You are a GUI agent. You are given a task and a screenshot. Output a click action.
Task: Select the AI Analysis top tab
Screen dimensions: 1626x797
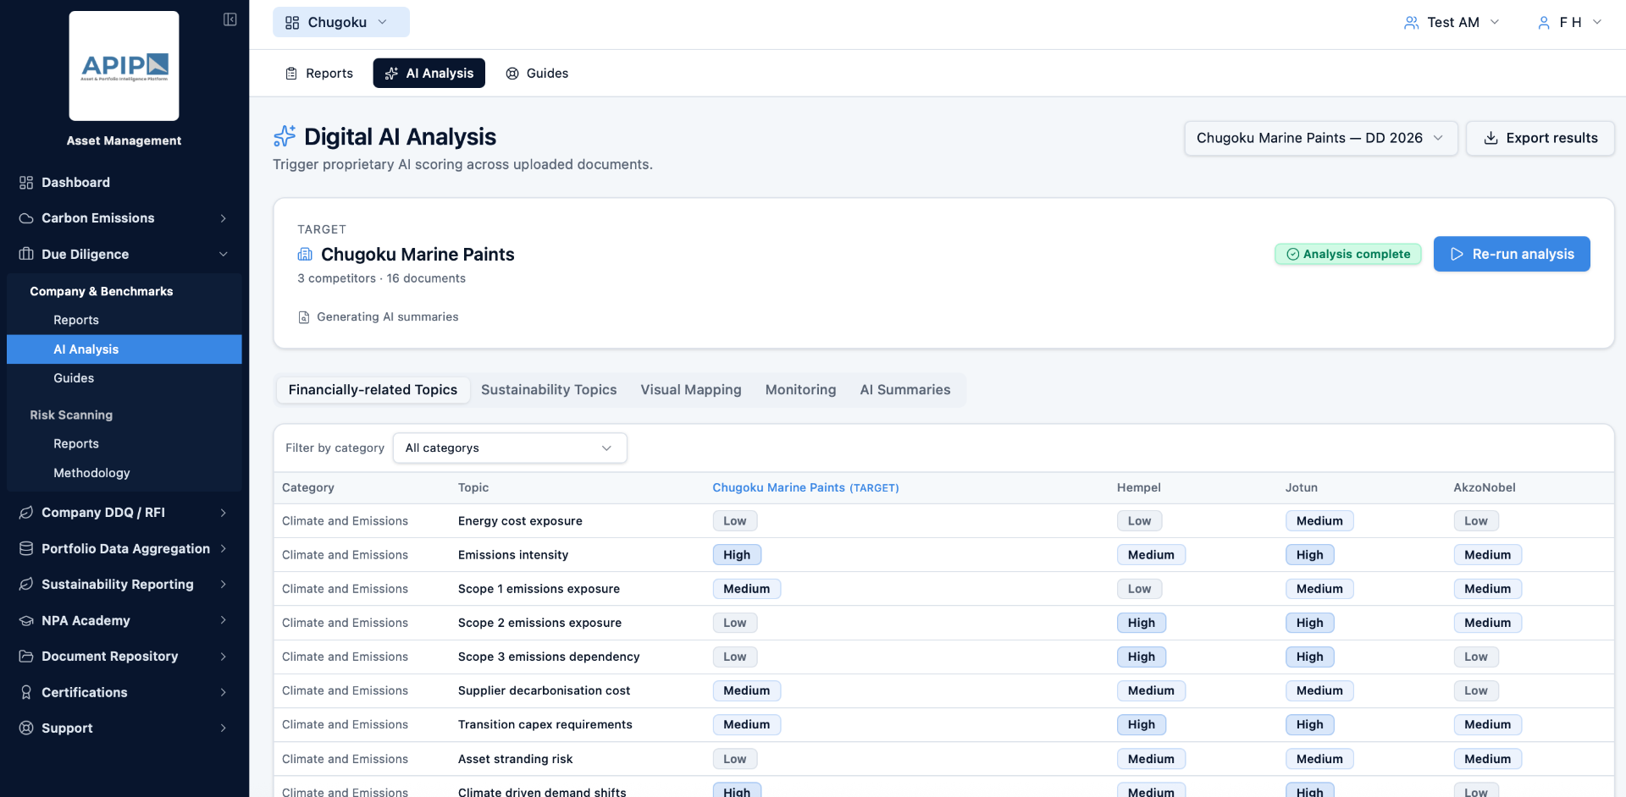tap(429, 74)
